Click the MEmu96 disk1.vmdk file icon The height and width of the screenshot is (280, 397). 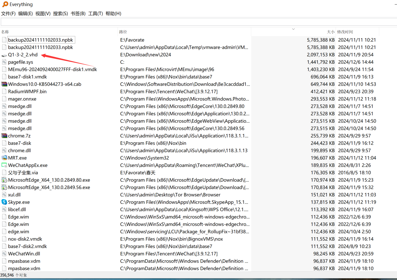(x=4, y=69)
